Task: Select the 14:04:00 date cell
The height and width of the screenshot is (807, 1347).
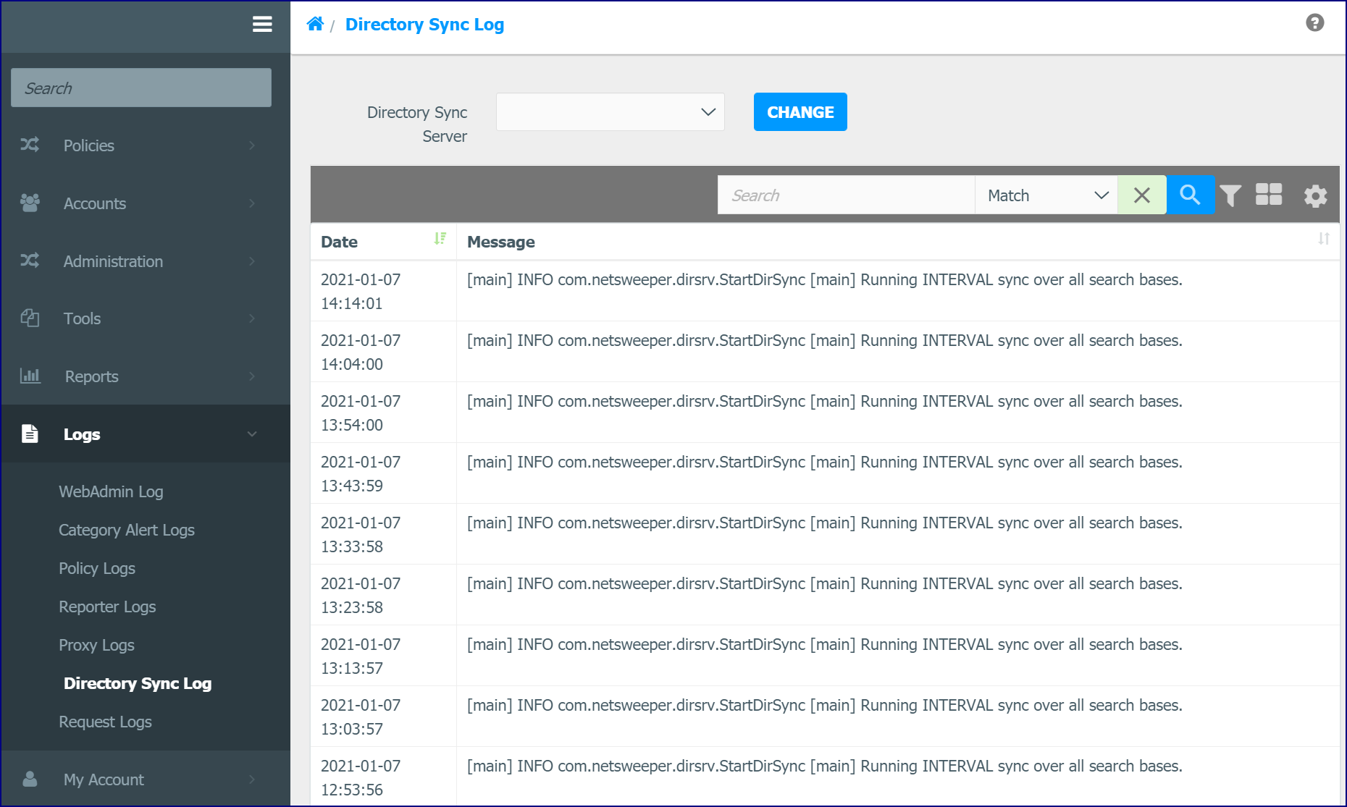Action: [384, 352]
